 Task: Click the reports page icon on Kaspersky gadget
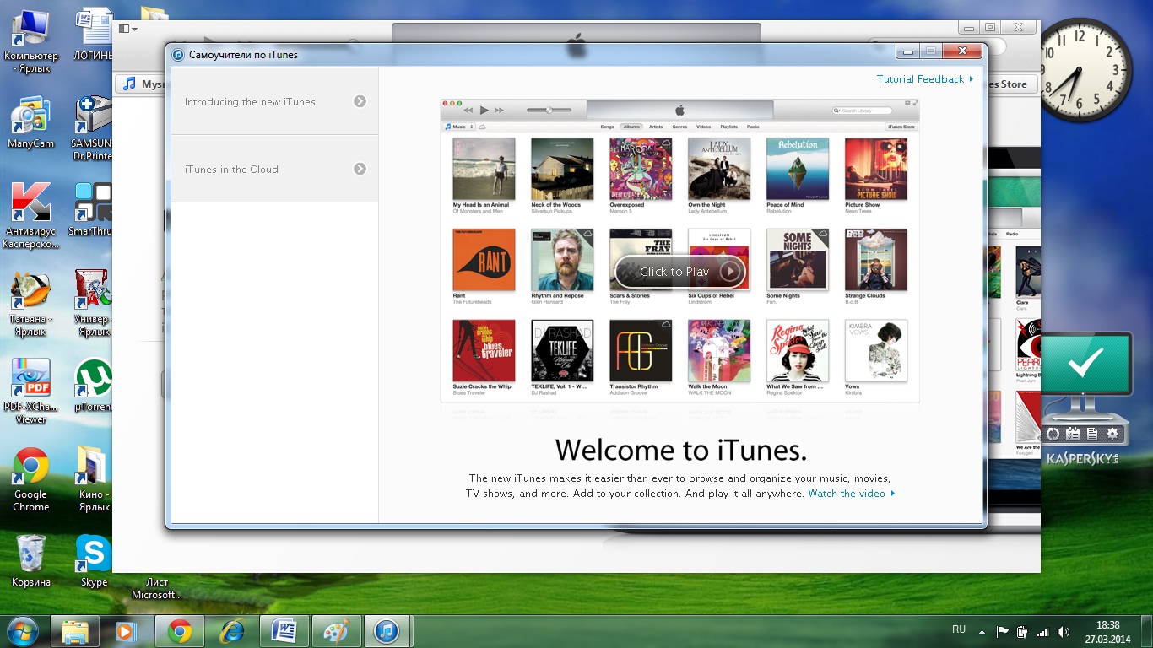point(1093,434)
